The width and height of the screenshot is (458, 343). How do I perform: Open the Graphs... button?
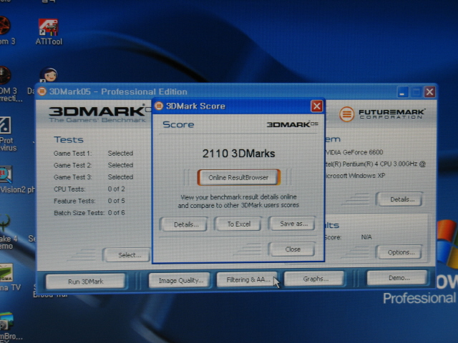(x=315, y=279)
